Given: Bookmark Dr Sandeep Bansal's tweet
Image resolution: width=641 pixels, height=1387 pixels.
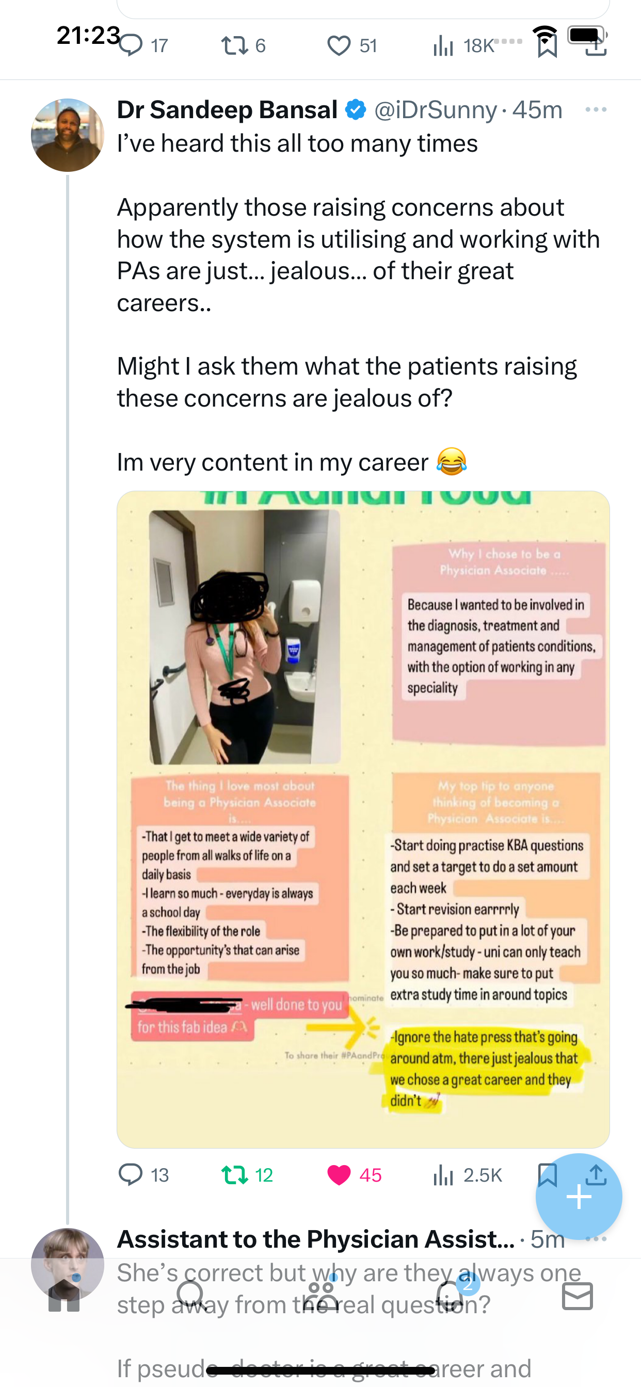Looking at the screenshot, I should (x=547, y=1175).
